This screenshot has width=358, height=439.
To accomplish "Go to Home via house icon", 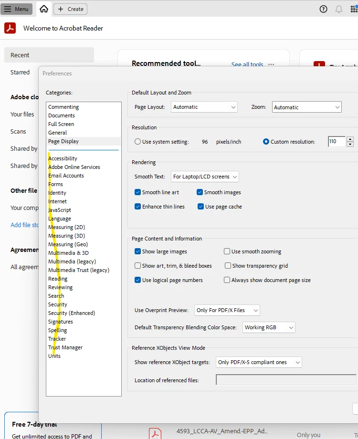I will 44,9.
